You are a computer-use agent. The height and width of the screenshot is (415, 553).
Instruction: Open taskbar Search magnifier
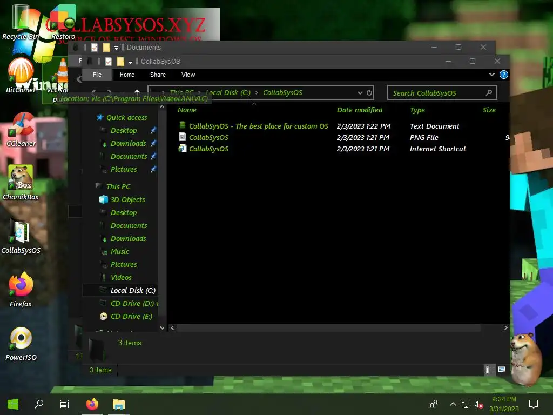39,404
